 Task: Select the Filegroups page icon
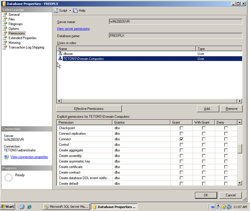point(5,24)
